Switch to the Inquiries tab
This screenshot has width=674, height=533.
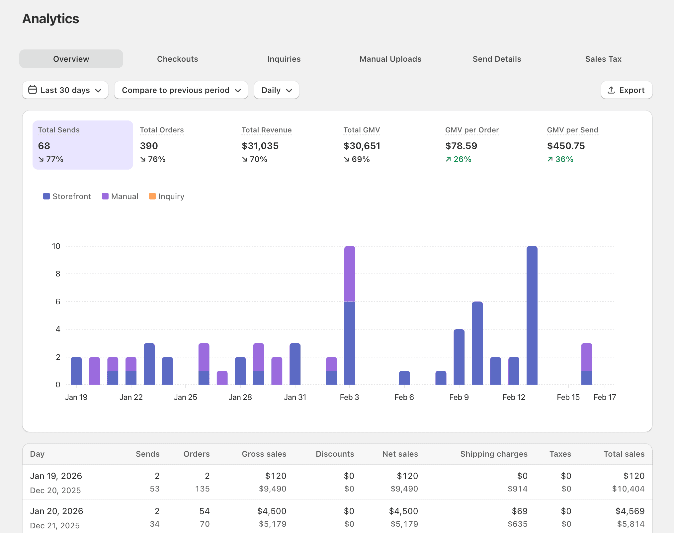(x=284, y=59)
